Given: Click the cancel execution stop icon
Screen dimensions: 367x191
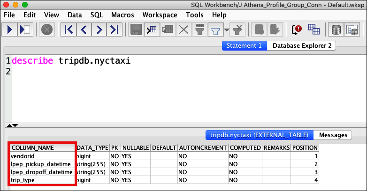Looking at the screenshot, I should click(47, 30).
